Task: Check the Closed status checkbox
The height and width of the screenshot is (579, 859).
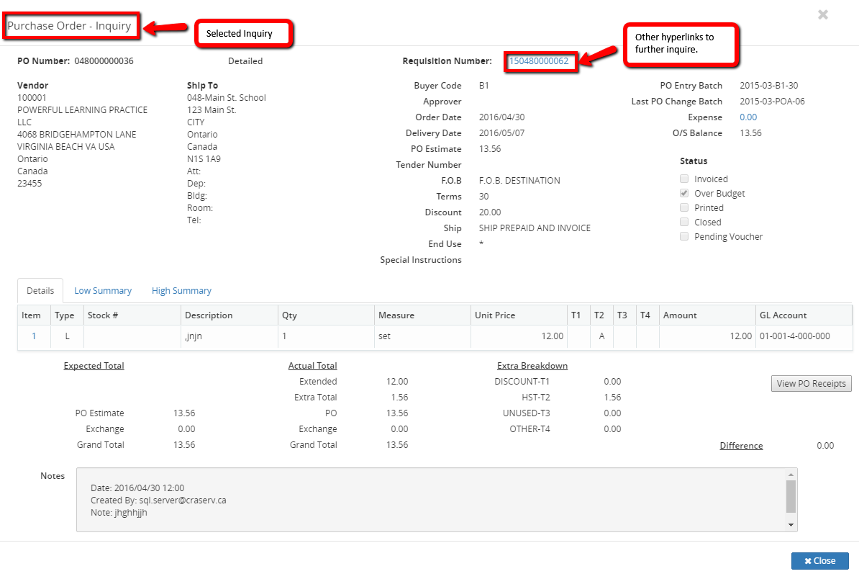Action: (x=685, y=222)
